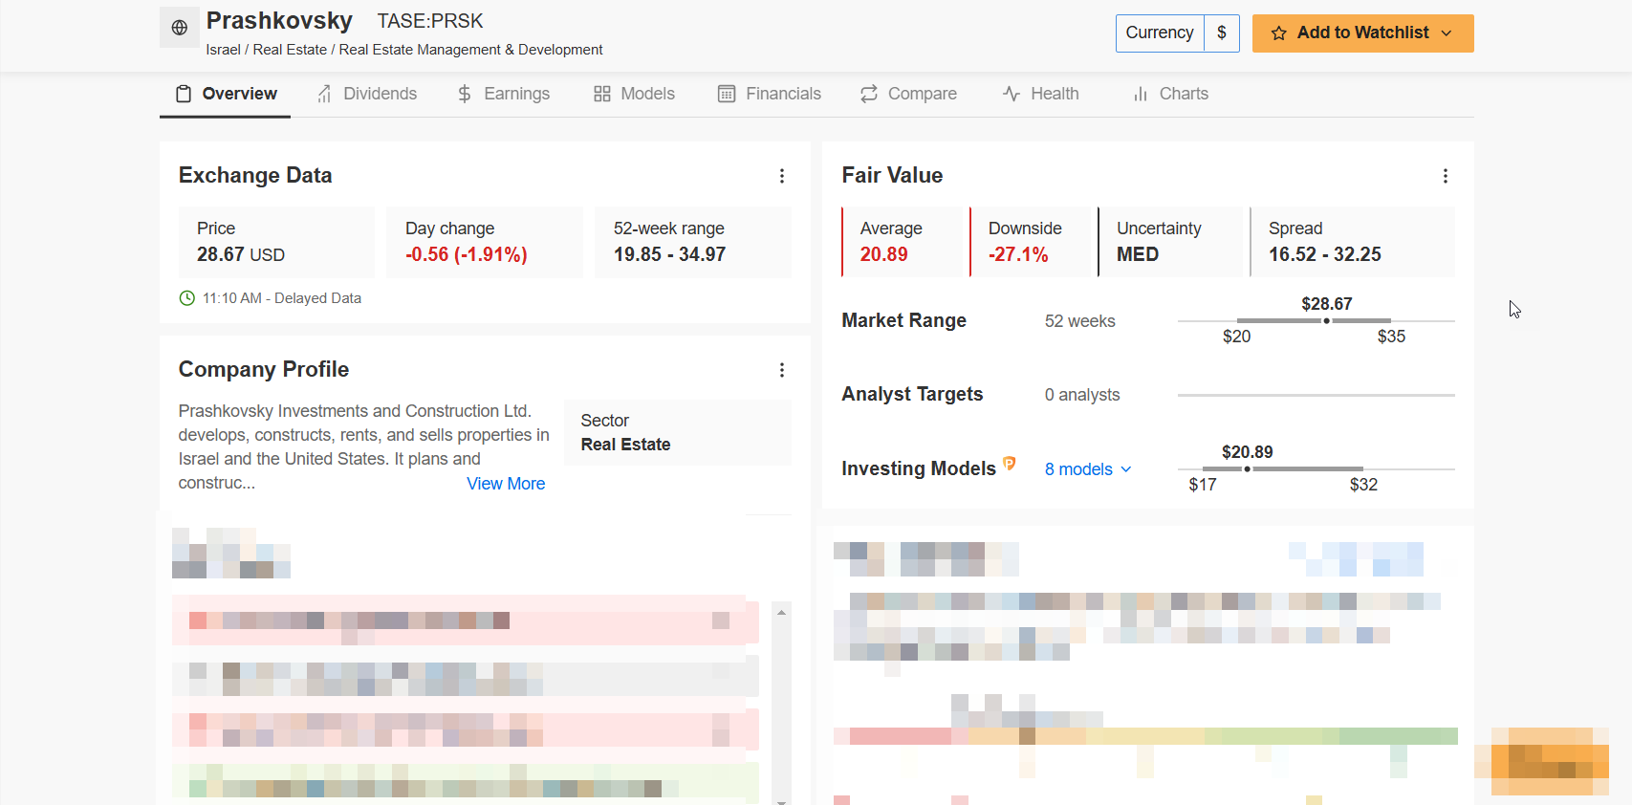Click the 0 analysts text
This screenshot has height=805, width=1632.
1082,395
